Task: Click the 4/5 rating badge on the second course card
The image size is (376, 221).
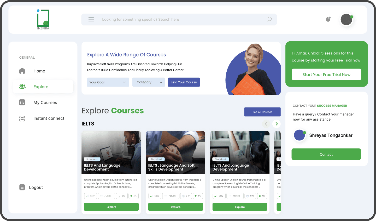Action: [x=198, y=196]
